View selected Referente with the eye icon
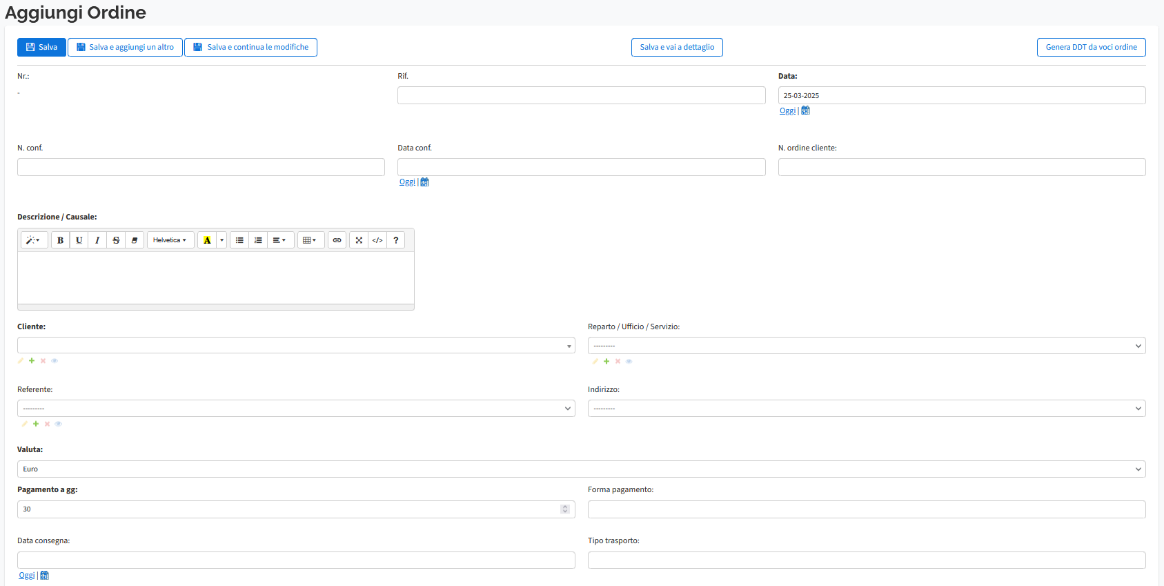The width and height of the screenshot is (1164, 586). tap(59, 424)
